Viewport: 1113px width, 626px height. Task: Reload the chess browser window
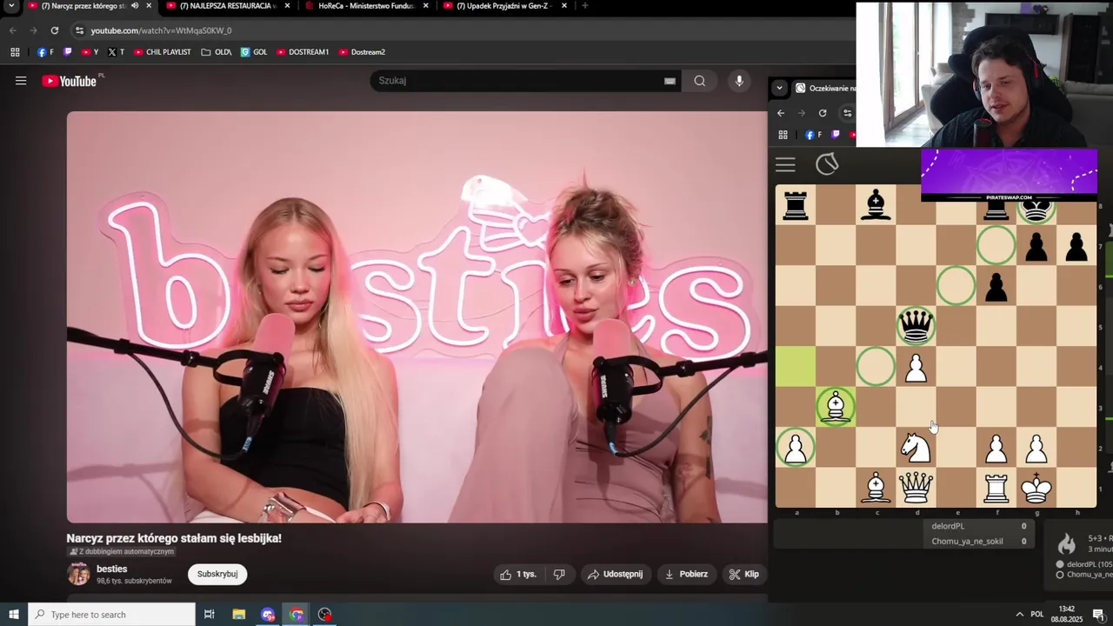(823, 113)
